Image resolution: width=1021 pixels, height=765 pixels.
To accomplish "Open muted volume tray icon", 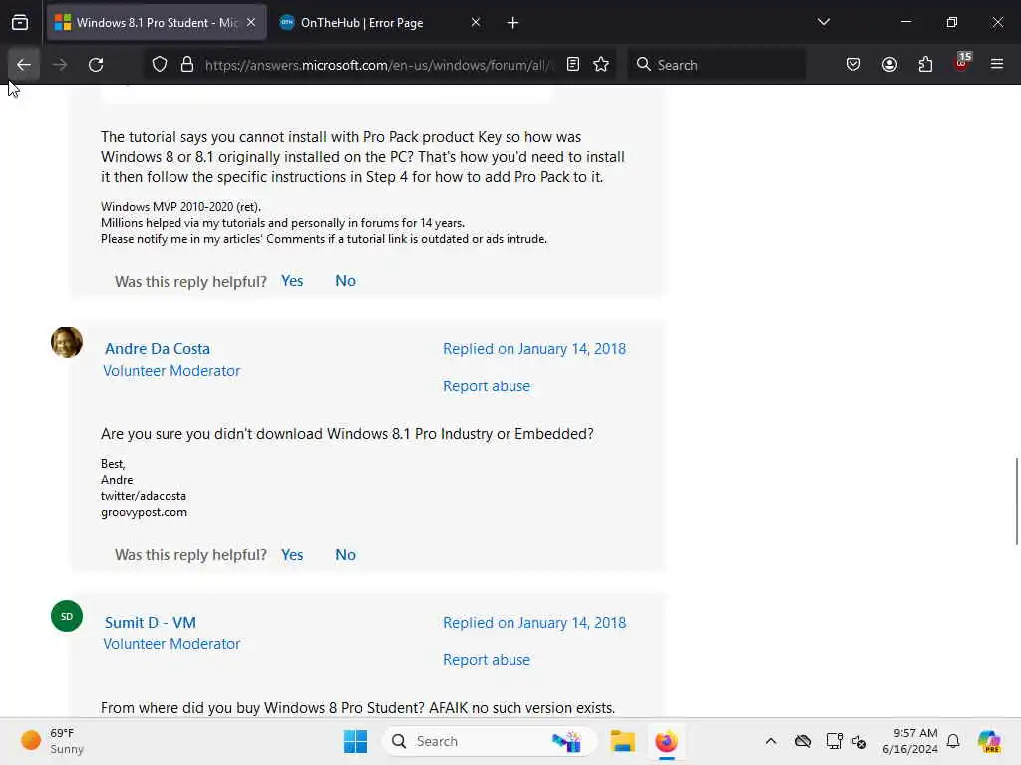I will pos(859,741).
